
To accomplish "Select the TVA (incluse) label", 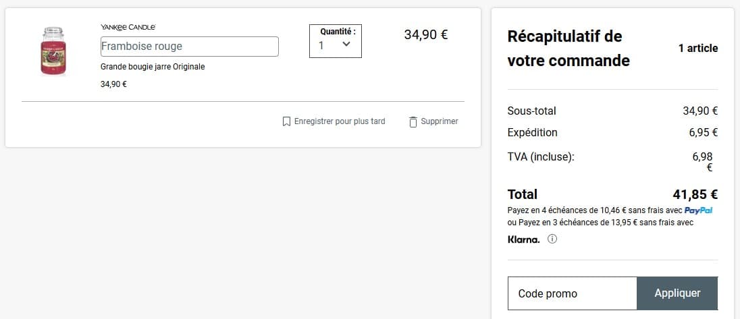I will tap(540, 156).
